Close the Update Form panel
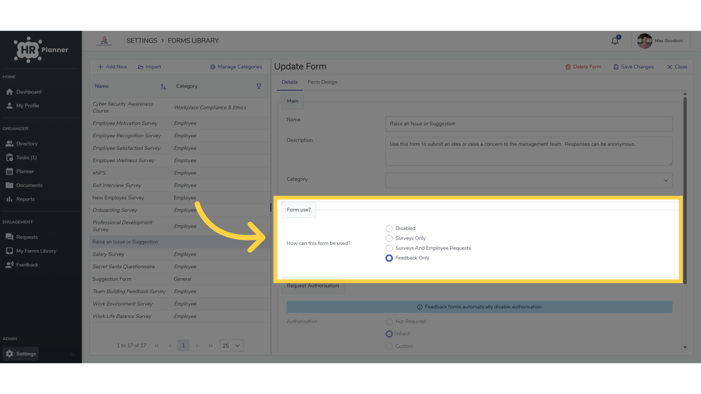 tap(677, 67)
